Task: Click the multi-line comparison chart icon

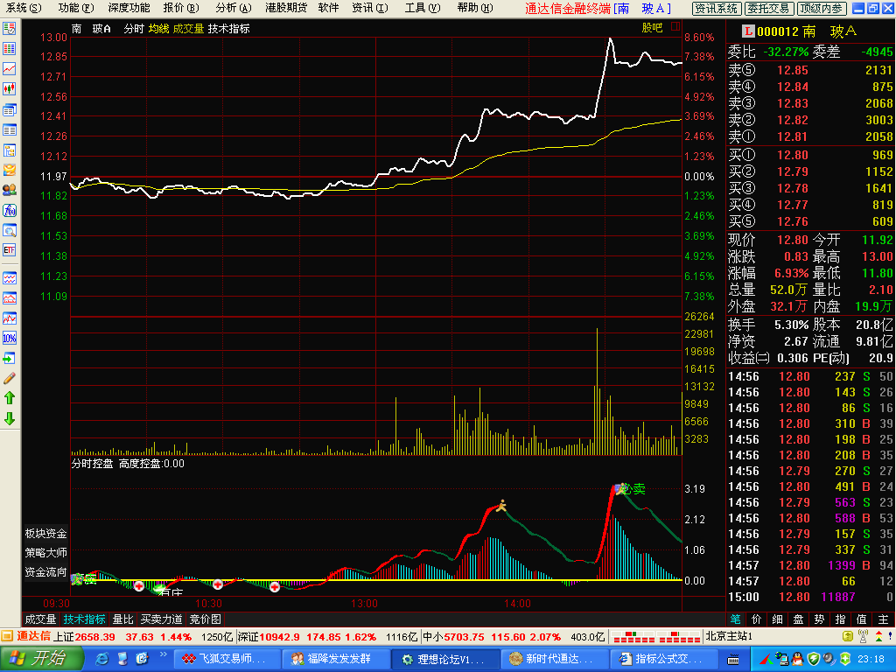Action: point(9,318)
